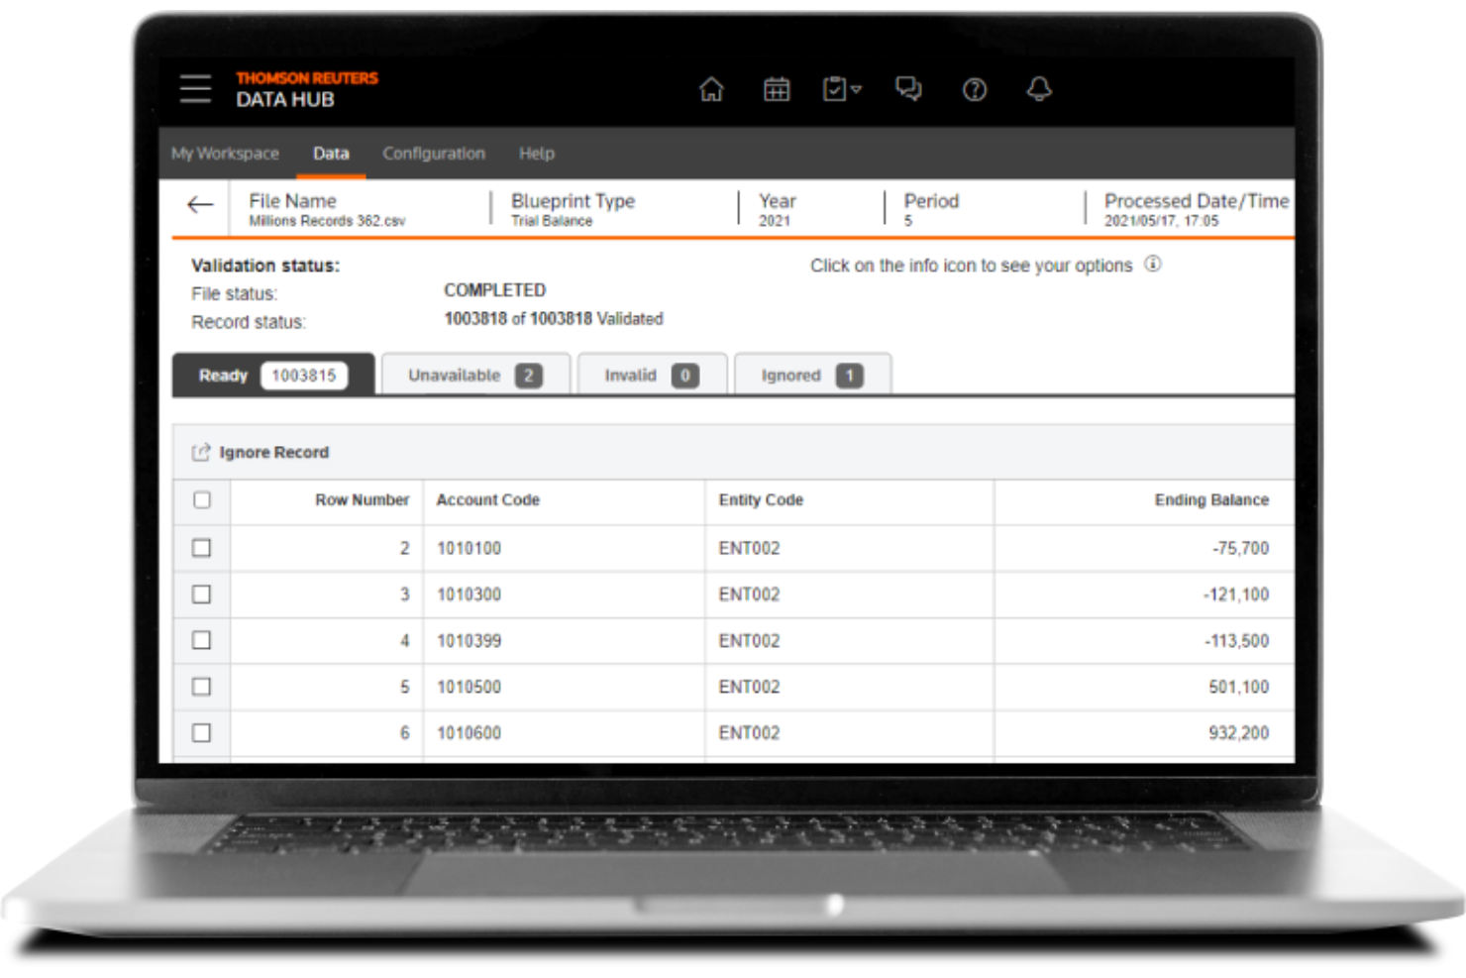Screen dimensions: 1466x978
Task: Click the Row Number column header
Action: click(362, 500)
